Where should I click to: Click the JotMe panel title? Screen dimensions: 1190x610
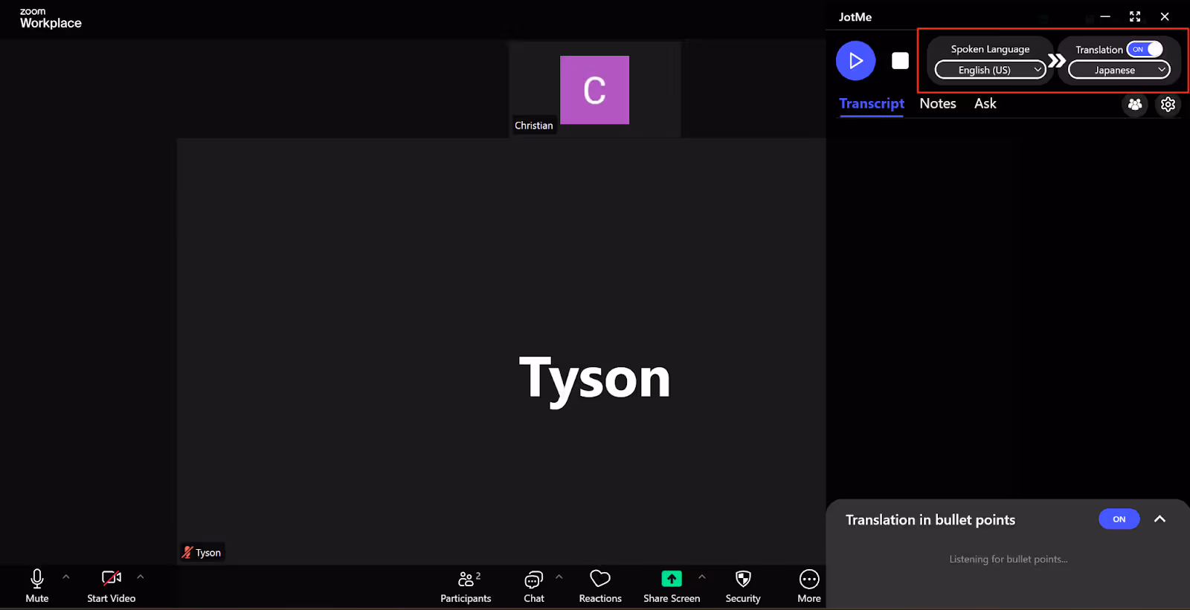point(855,17)
